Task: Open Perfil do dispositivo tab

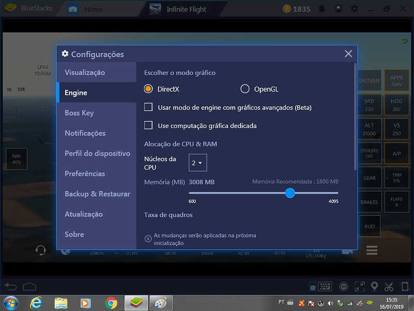Action: [96, 153]
